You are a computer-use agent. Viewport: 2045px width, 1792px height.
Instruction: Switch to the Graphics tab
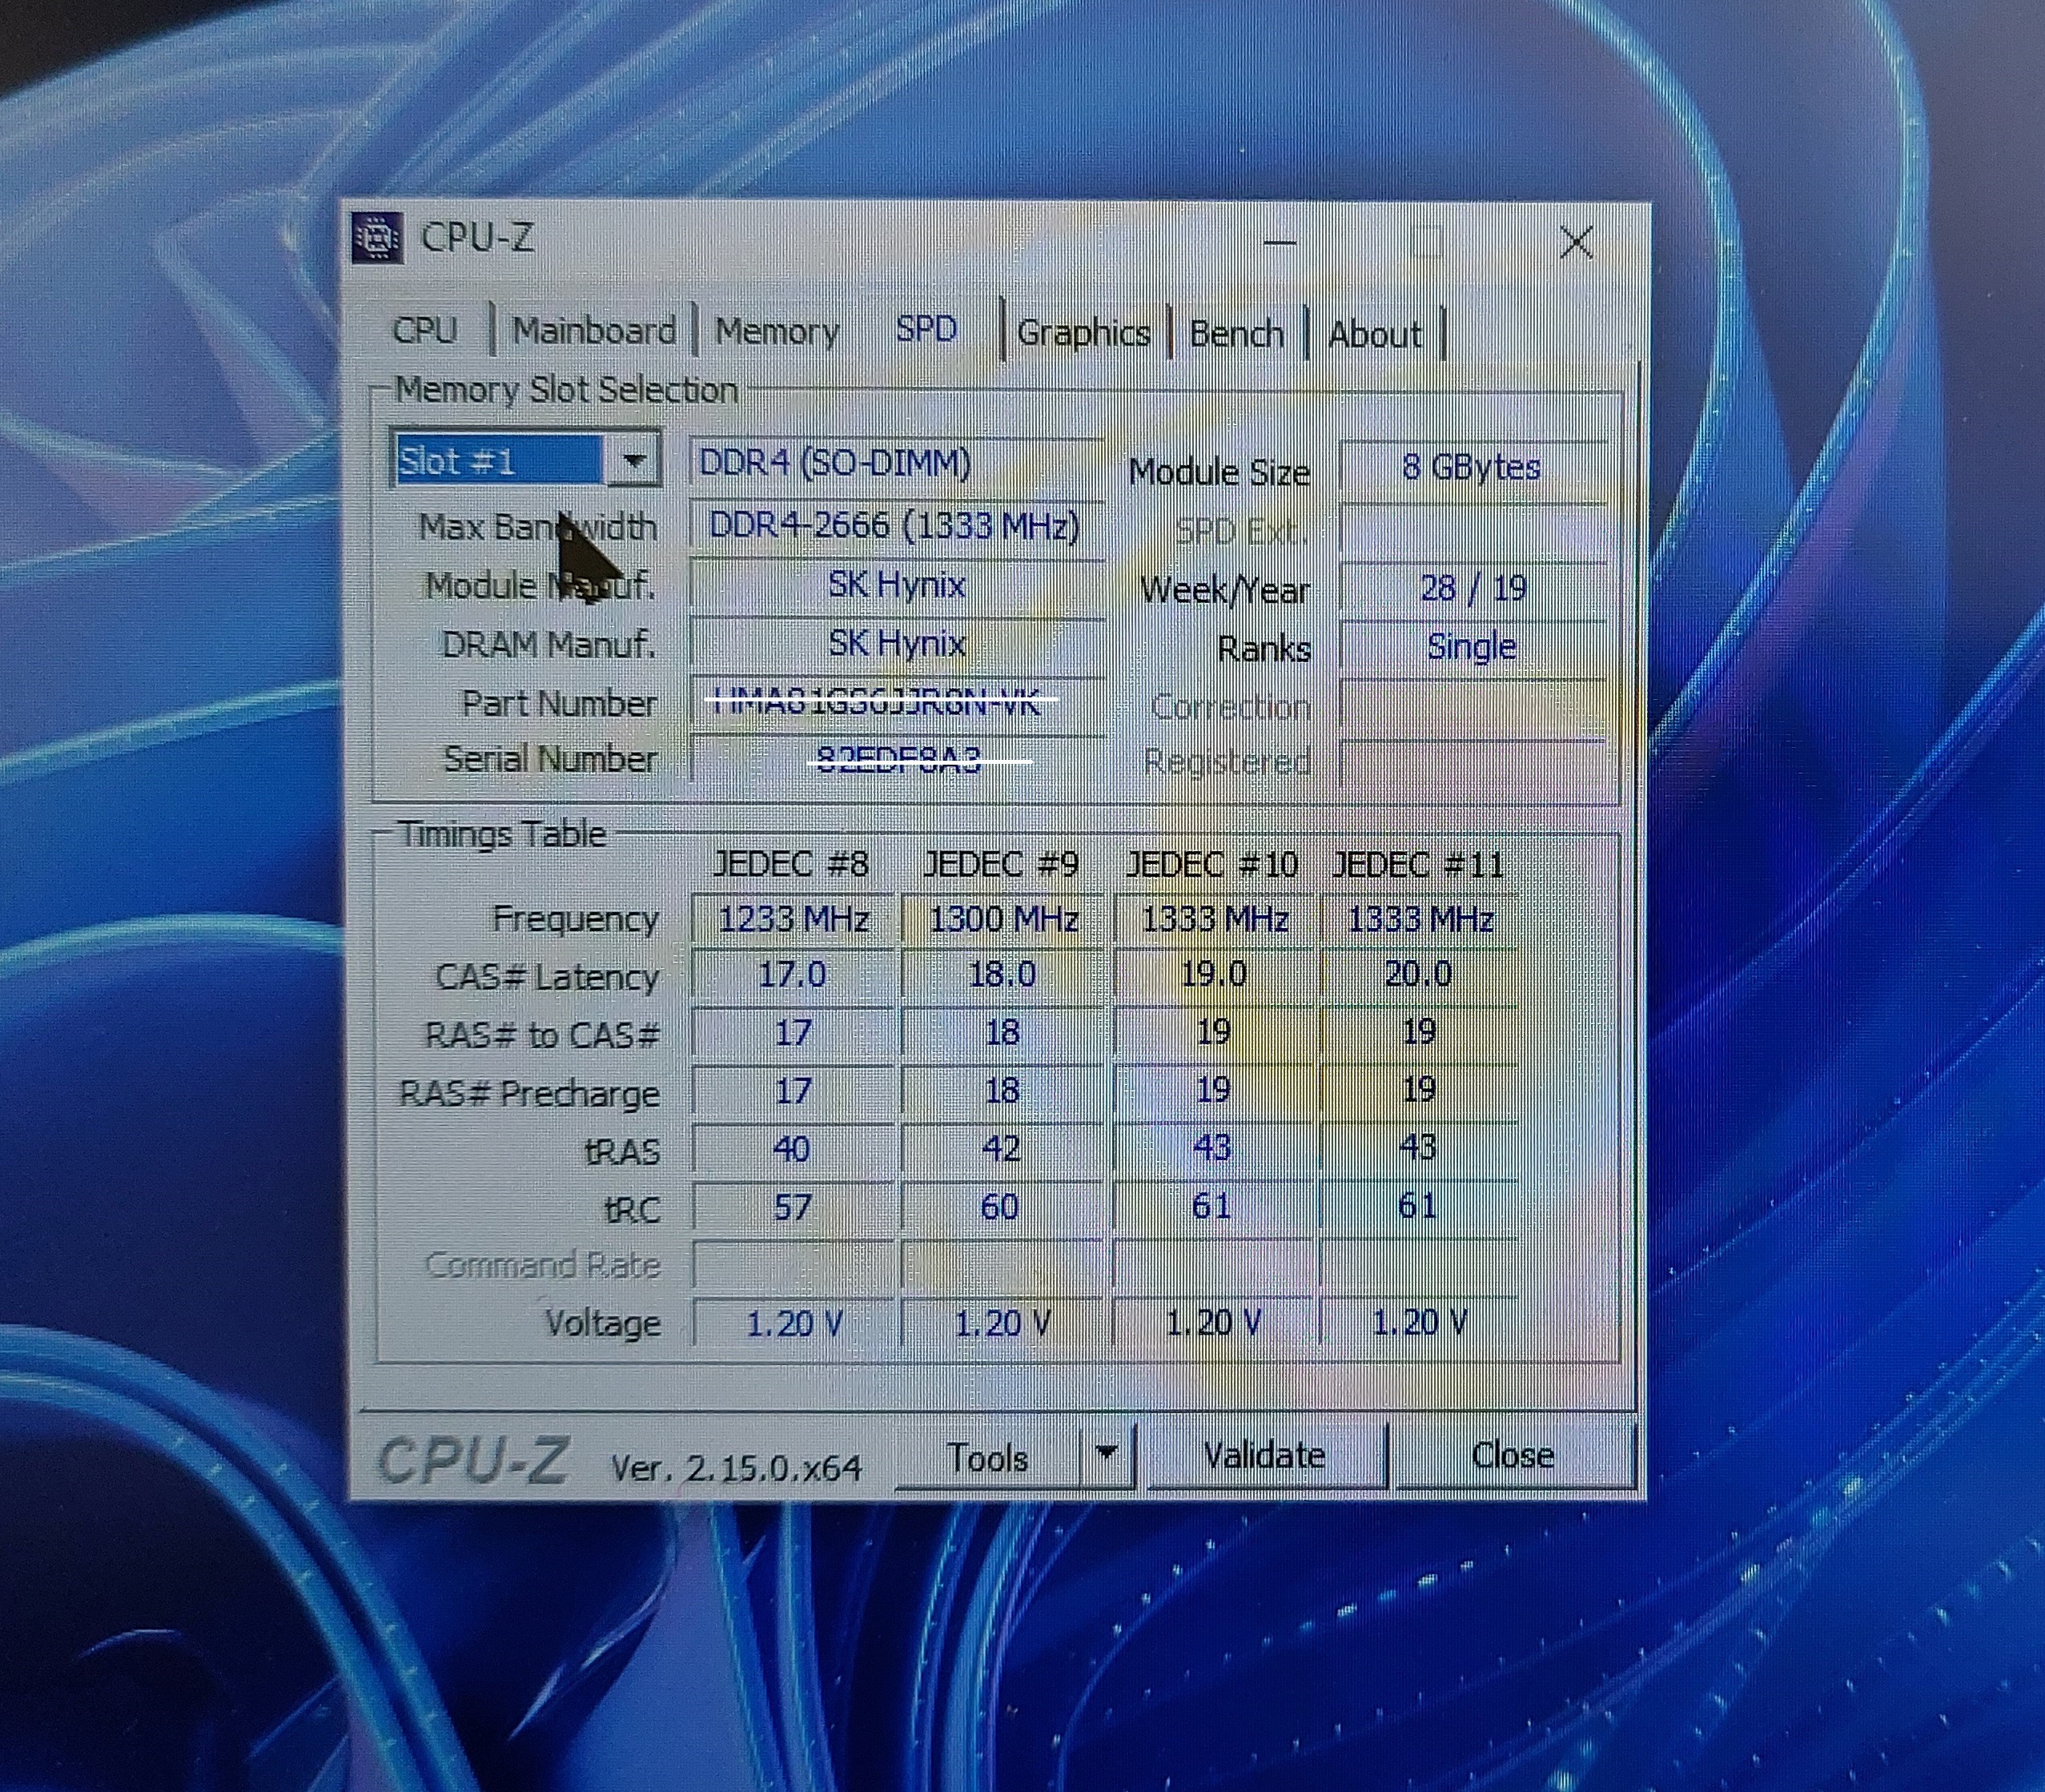click(1083, 333)
